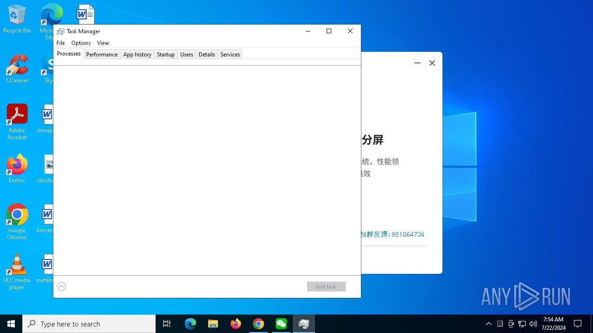Maximize the Task Manager window
This screenshot has height=333, width=593.
click(x=329, y=31)
